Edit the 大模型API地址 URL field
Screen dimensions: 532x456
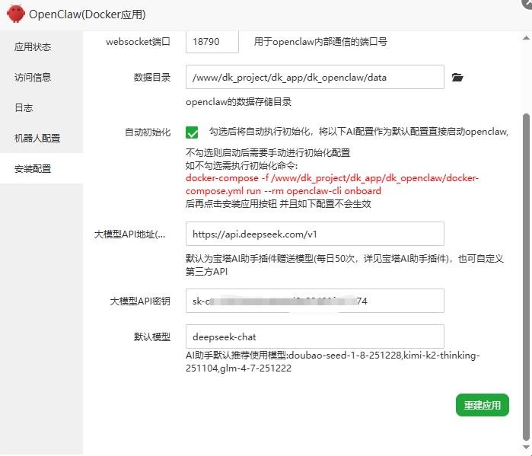(x=314, y=234)
